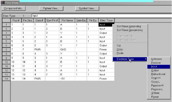Choose 3-State electrical type
This screenshot has width=172, height=102.
coord(155,93)
